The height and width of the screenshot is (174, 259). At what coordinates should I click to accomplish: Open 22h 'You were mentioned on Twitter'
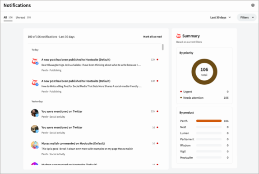[95, 114]
